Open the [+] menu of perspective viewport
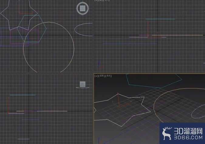The width and height of the screenshot is (205, 144). 96,76
